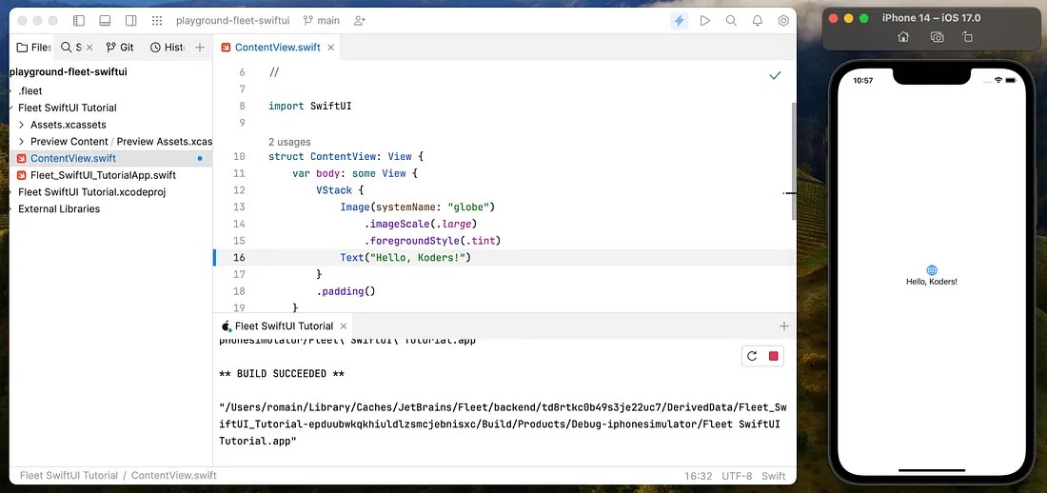Click the Run play icon
Viewport: 1047px width, 493px height.
tap(705, 21)
